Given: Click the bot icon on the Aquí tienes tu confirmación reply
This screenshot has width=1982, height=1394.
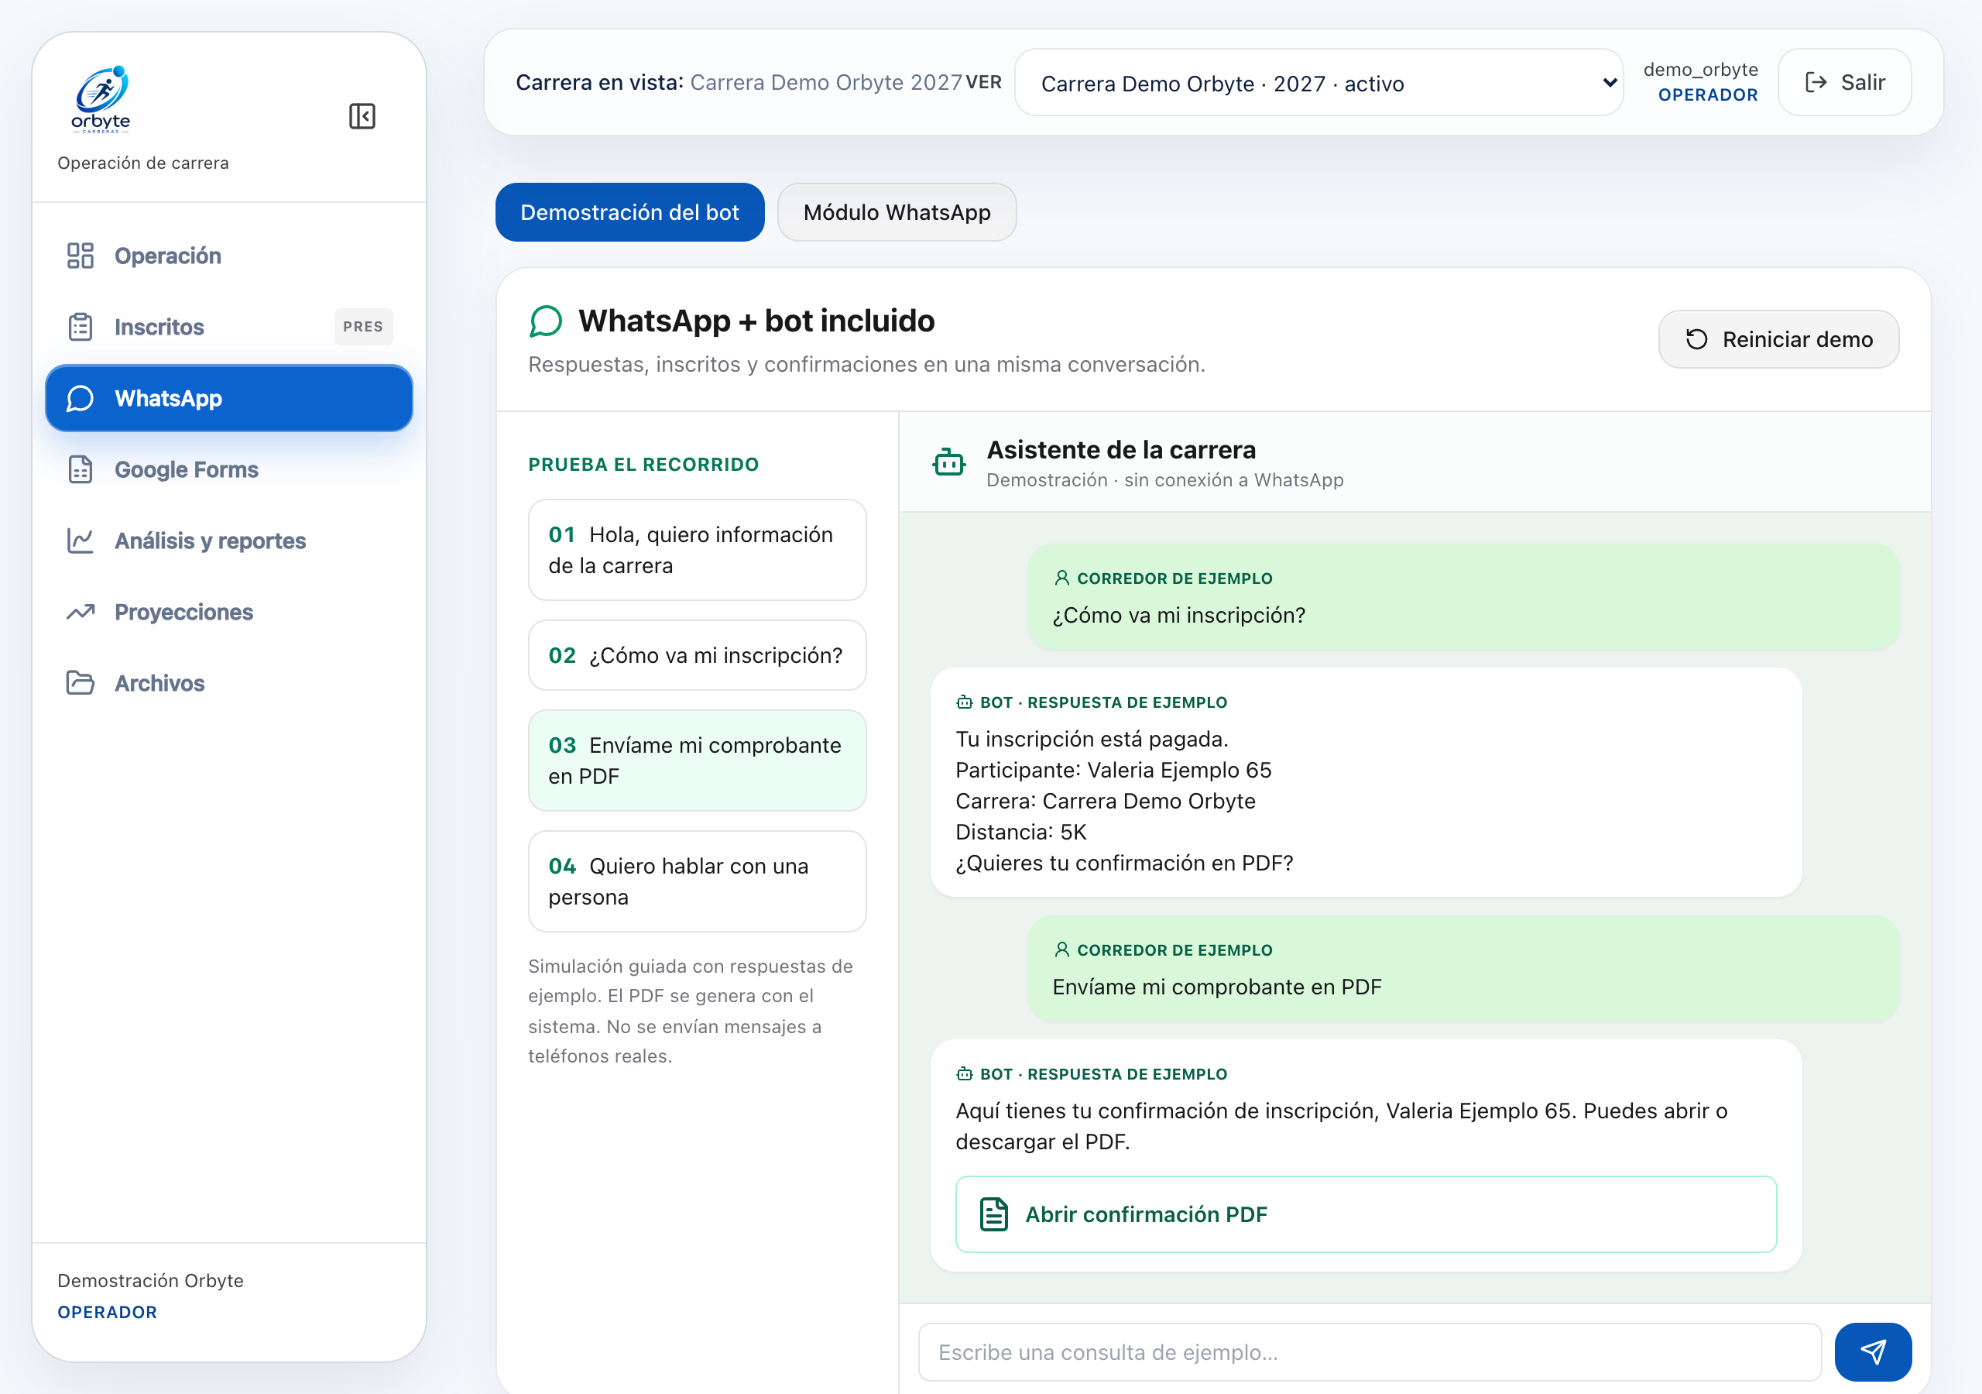Looking at the screenshot, I should click(x=964, y=1073).
